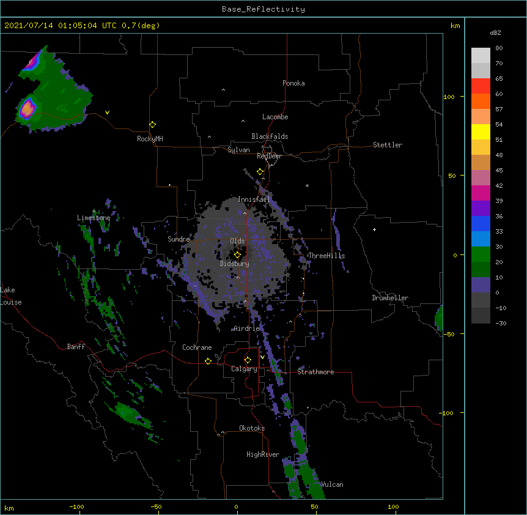Click the km unit label at bottom left

[9, 508]
